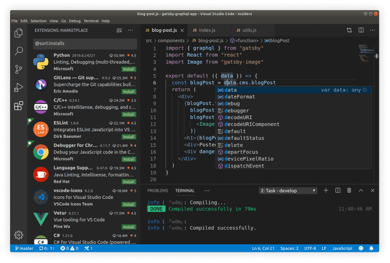Kill the terminal with trash icon
This screenshot has width=390, height=263.
pos(349,190)
